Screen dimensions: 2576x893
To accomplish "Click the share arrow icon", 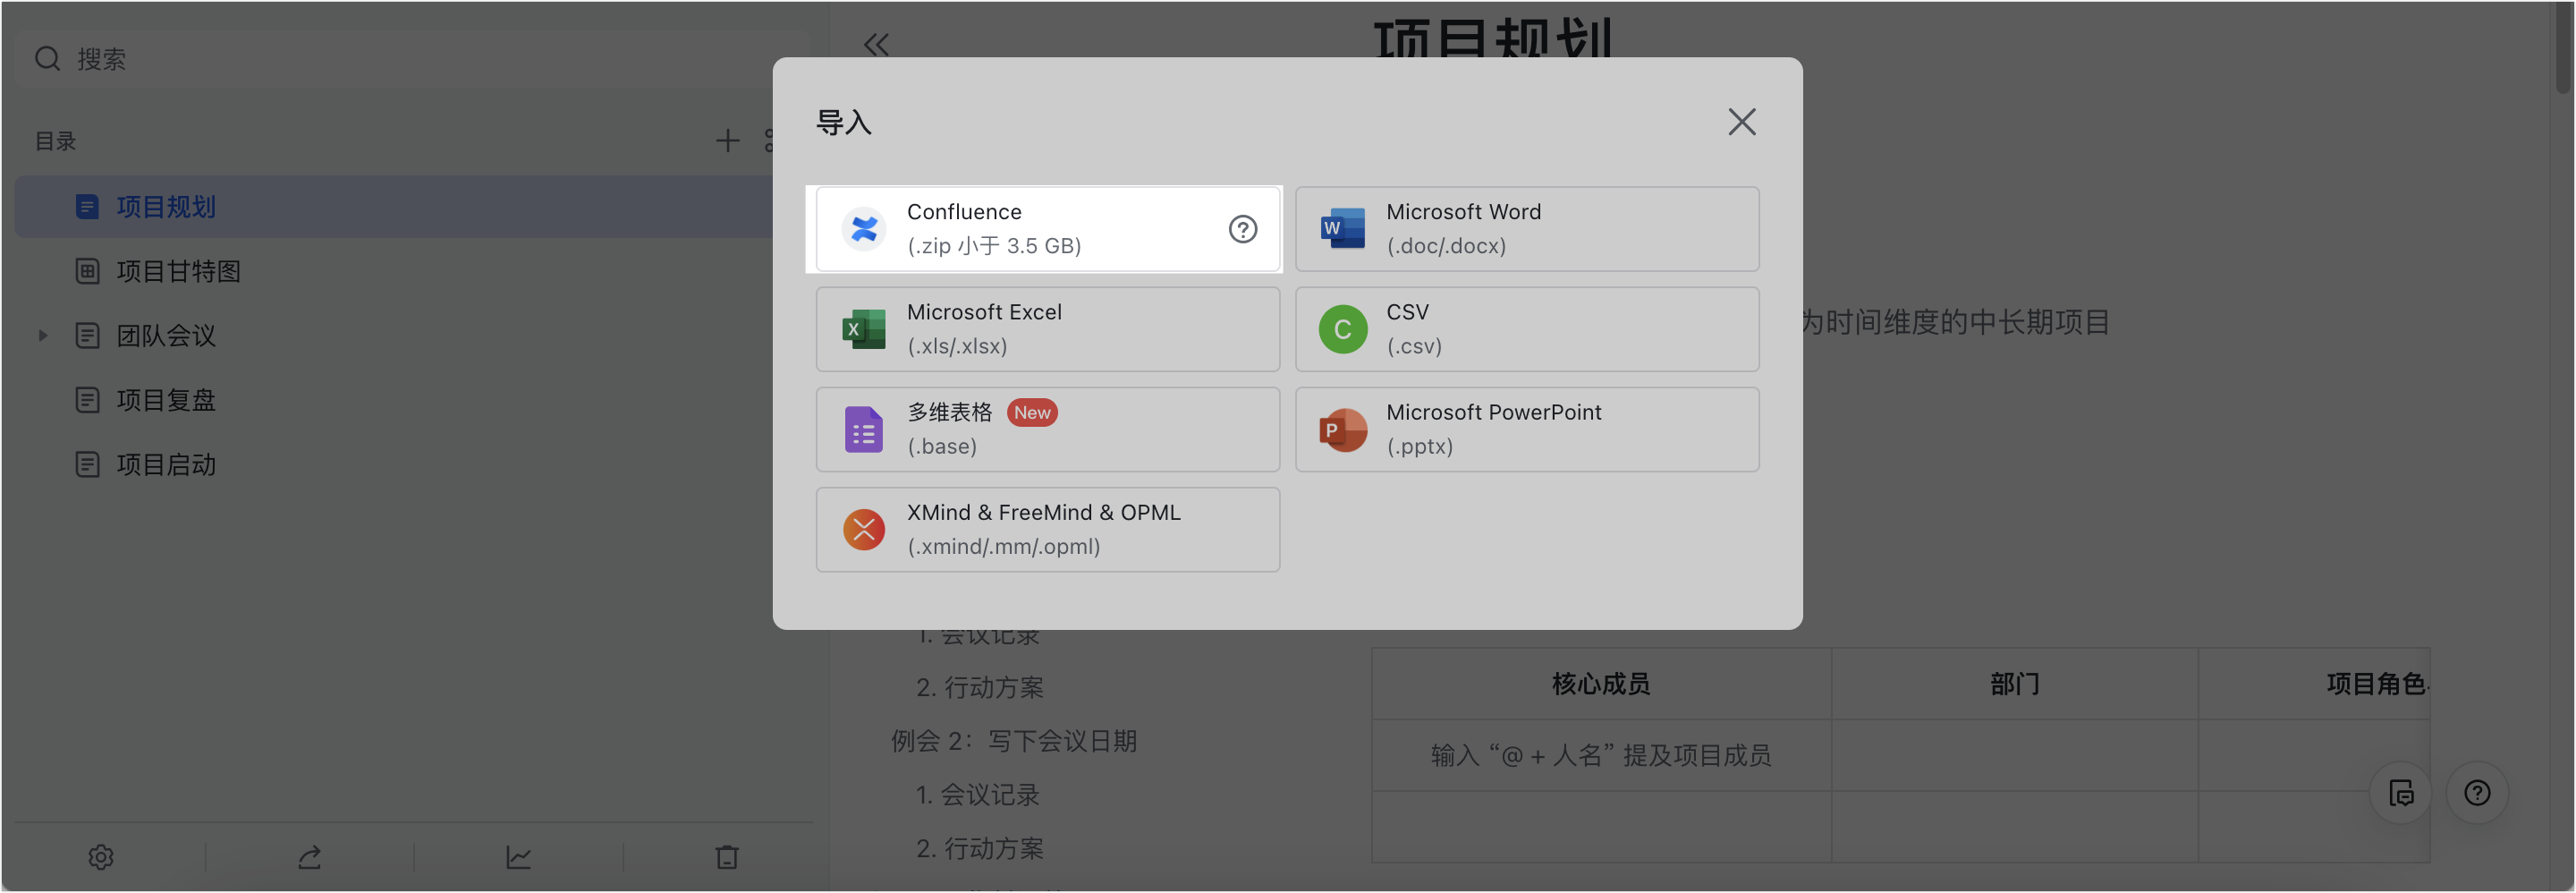I will point(309,857).
